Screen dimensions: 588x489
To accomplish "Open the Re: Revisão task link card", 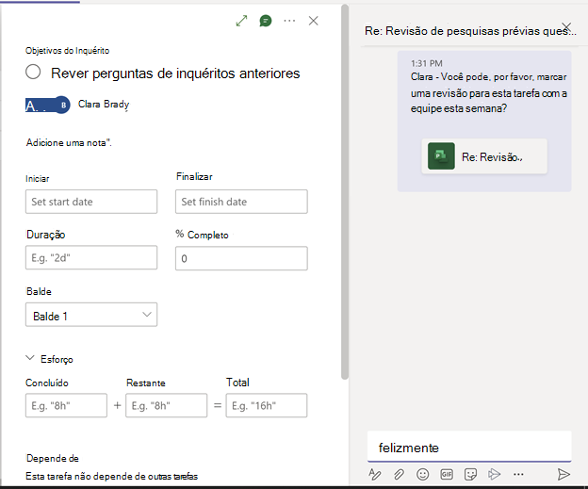I will click(x=484, y=156).
